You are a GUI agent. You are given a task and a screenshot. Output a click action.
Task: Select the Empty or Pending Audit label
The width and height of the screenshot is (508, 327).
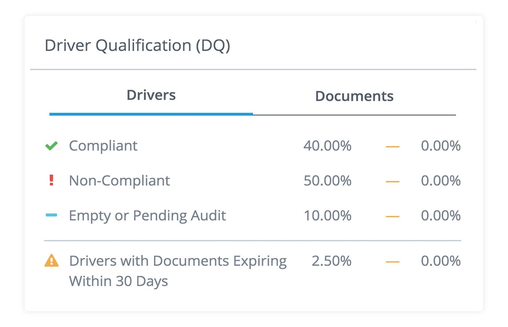147,215
